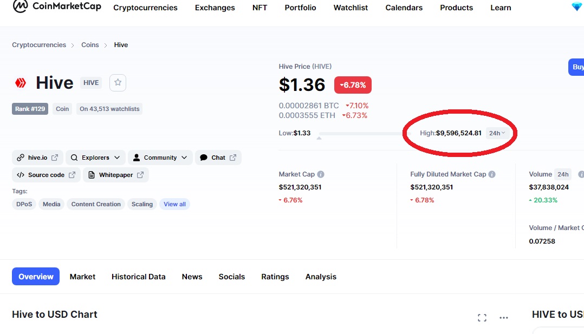Click the Cryptocurrencies breadcrumb link

coord(39,45)
